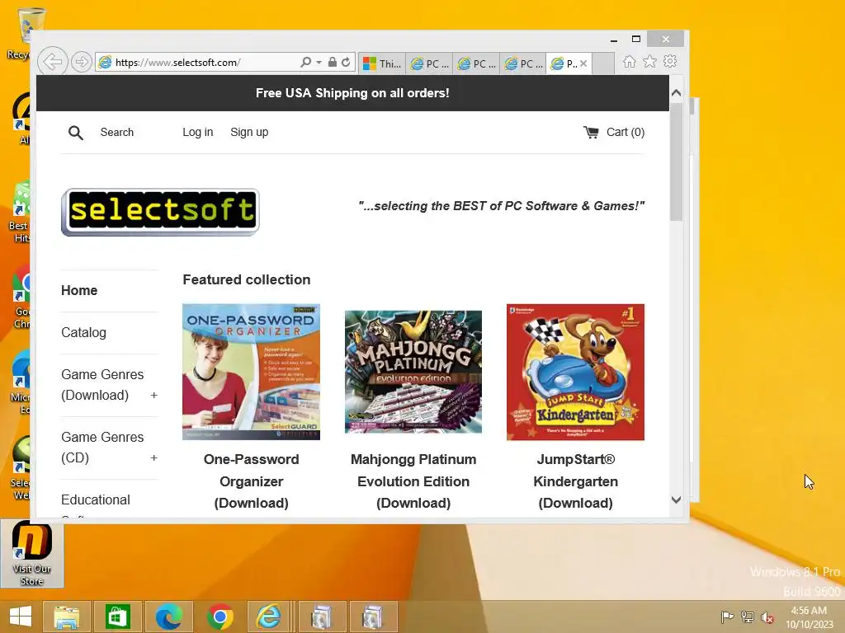Open One-Password Organizer product image
845x633 pixels.
click(x=251, y=372)
